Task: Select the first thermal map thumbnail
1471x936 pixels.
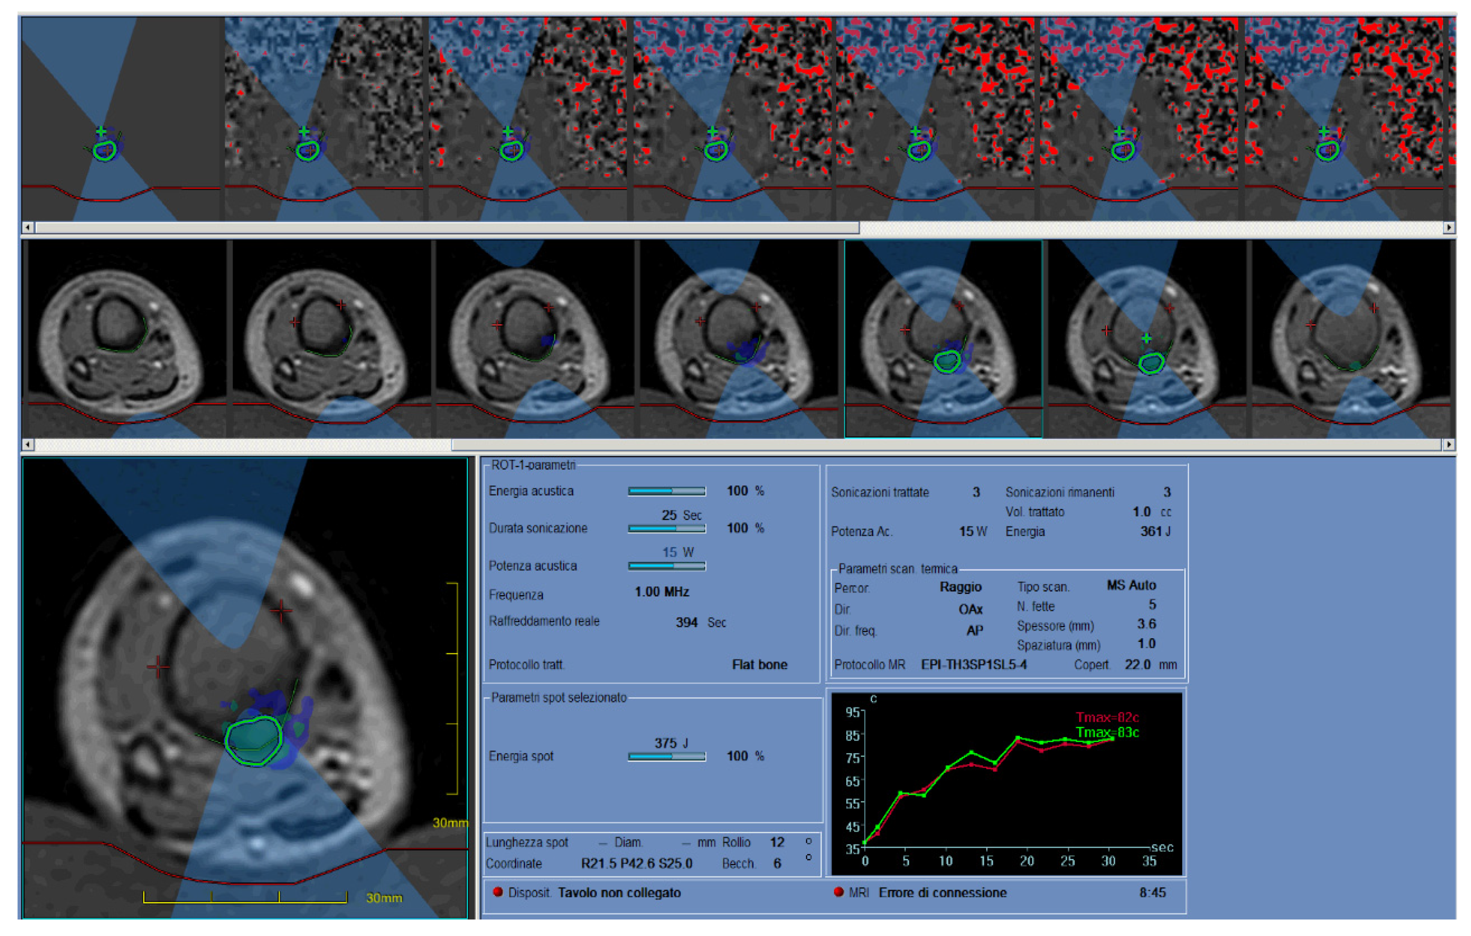Action: (121, 119)
